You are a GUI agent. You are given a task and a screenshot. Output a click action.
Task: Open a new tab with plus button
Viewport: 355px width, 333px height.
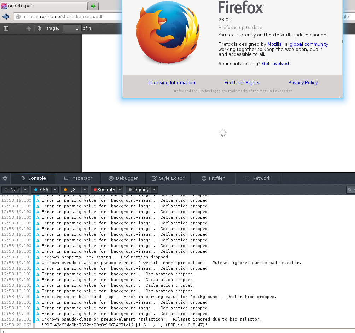pos(93,6)
